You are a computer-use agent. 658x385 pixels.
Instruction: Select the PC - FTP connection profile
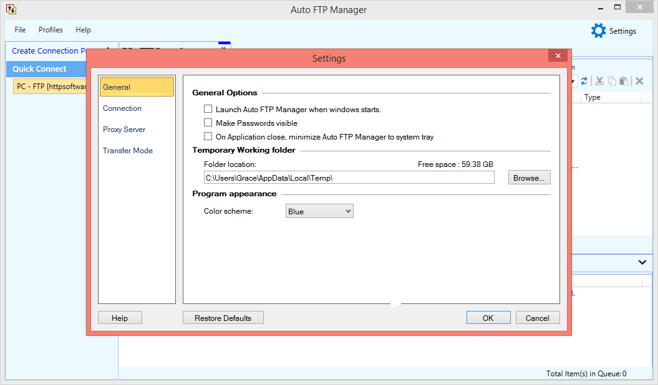tap(50, 86)
